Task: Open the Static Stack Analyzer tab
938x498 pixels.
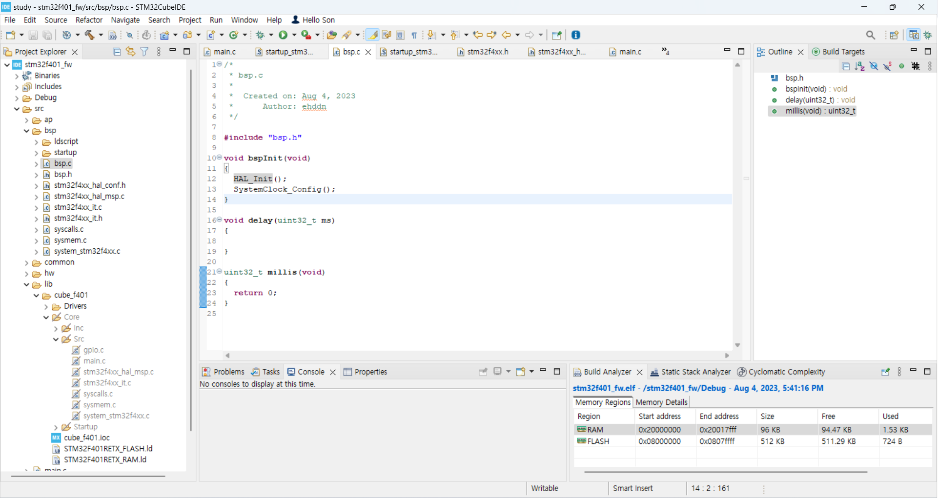Action: pos(691,372)
